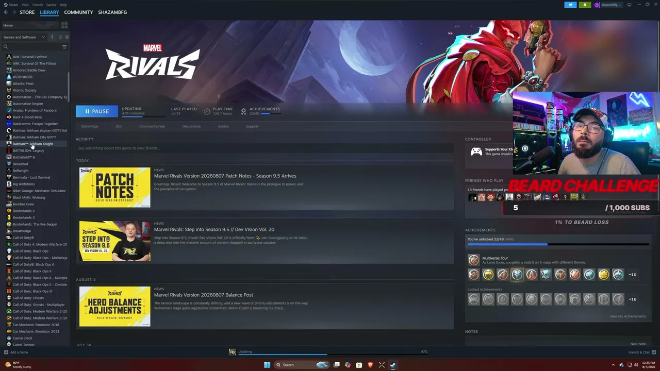Open the View menu
The width and height of the screenshot is (660, 371).
coord(25,5)
